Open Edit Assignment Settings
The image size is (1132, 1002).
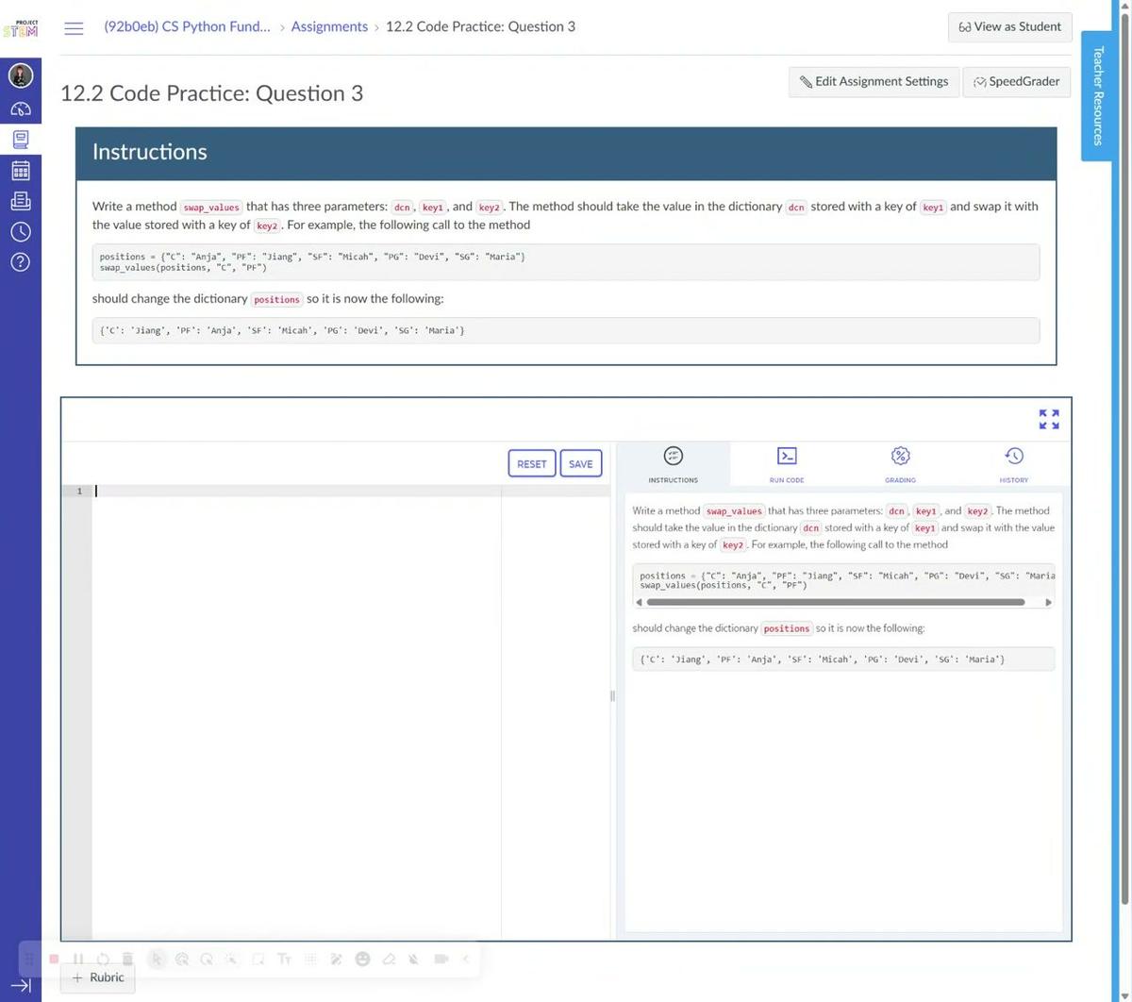coord(874,81)
